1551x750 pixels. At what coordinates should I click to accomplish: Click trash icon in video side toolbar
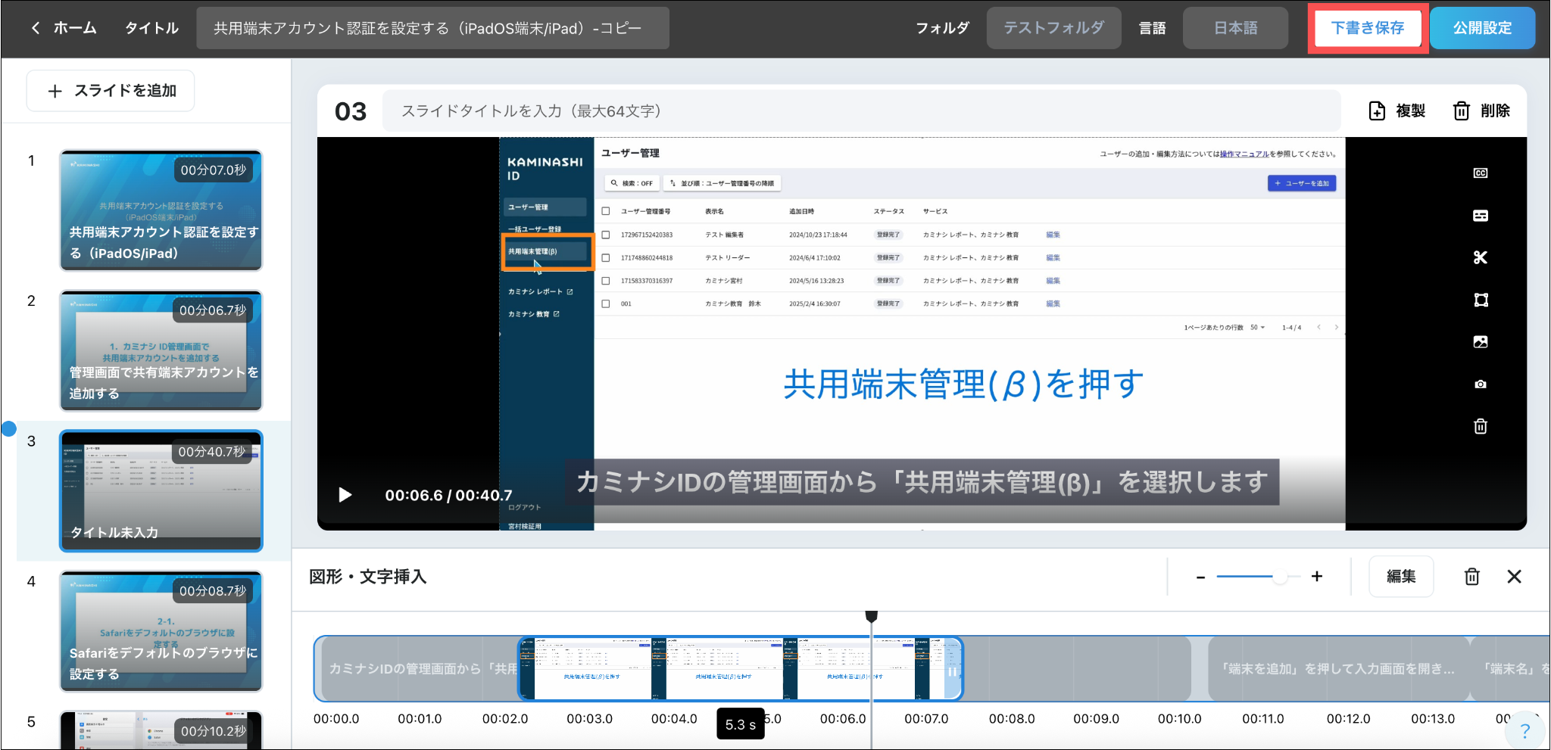1481,426
